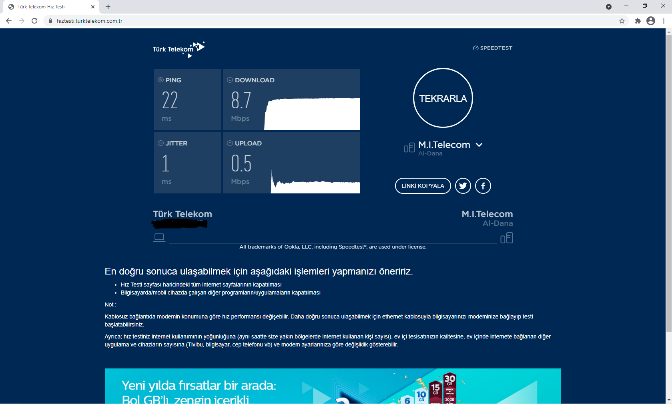Go forward in browser
Screen dimensions: 672x404
[22, 21]
